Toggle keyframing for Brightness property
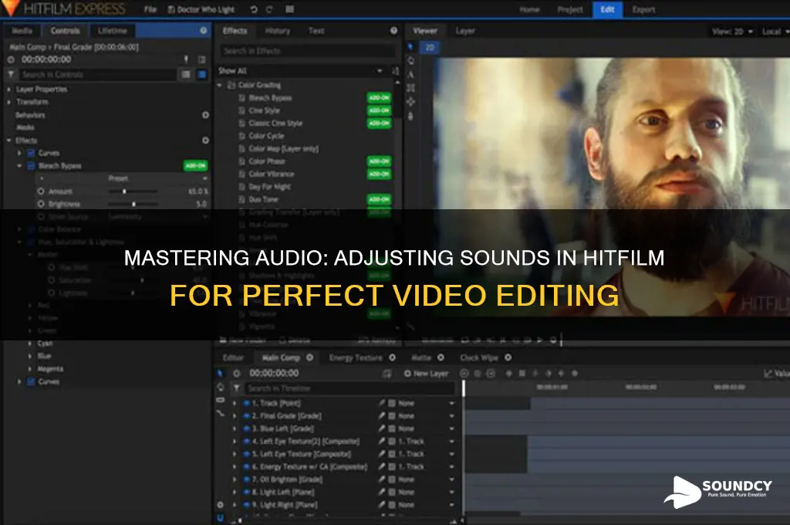The image size is (790, 525). (41, 204)
